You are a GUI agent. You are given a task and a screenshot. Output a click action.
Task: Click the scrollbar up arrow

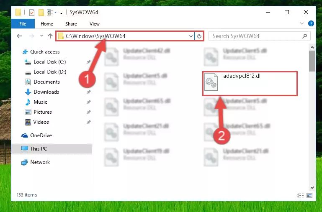tap(312, 47)
